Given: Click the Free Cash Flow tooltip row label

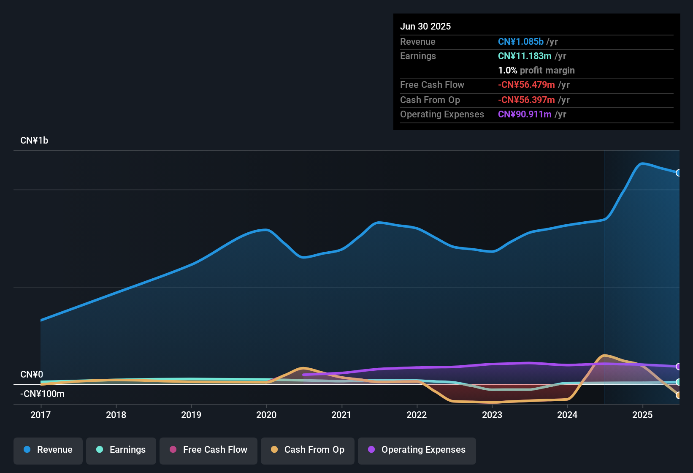Looking at the screenshot, I should pos(432,85).
